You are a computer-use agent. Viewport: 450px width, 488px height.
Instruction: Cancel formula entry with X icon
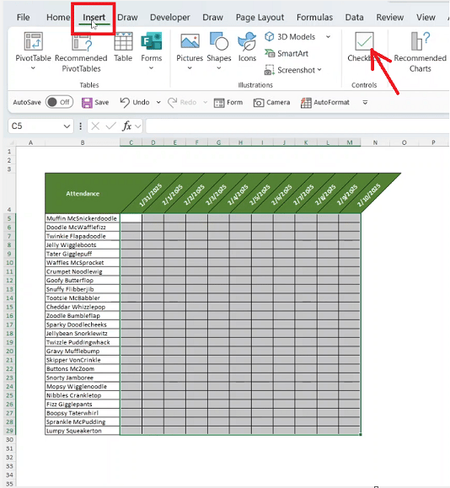pos(95,126)
